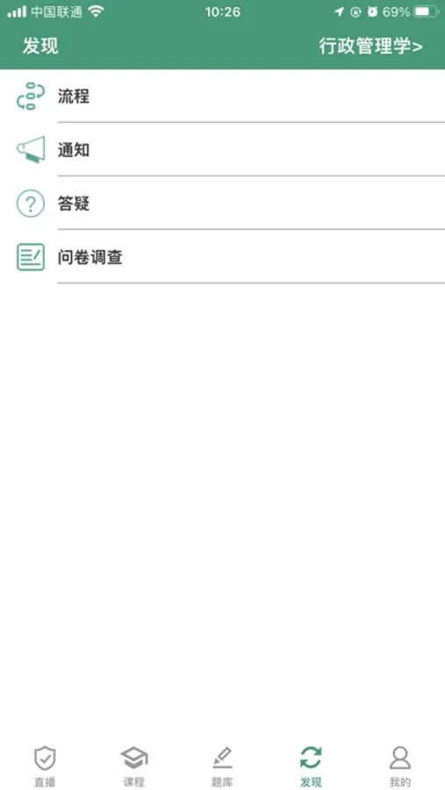This screenshot has width=445, height=790.
Task: Select the 答疑 Q&A row
Action: [222, 204]
